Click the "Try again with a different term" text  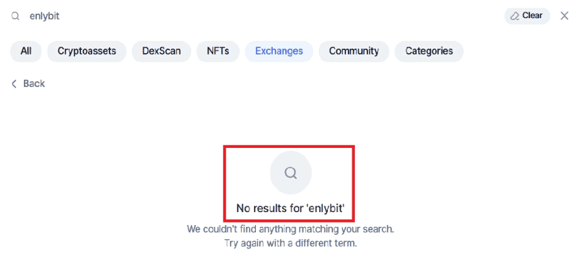[290, 243]
